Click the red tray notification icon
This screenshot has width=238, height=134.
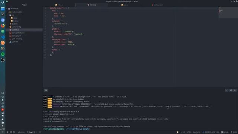click(x=3, y=110)
